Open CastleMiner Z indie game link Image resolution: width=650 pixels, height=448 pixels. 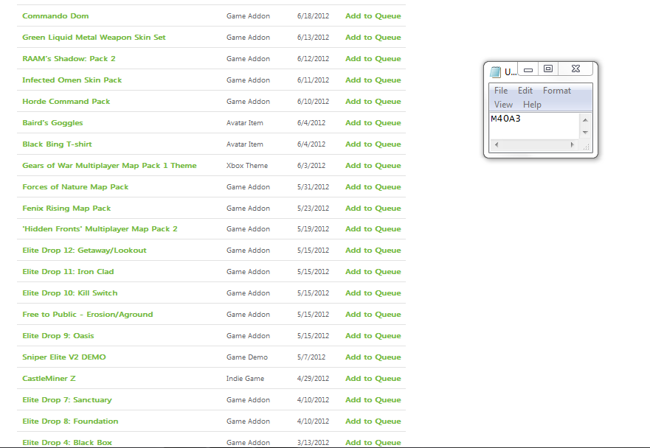point(49,379)
